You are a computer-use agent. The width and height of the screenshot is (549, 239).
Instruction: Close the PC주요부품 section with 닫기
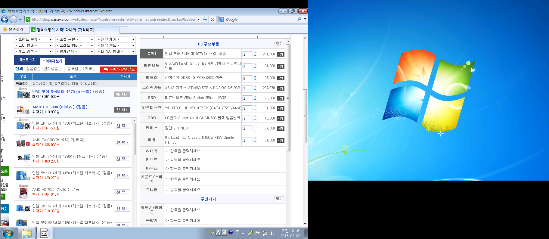click(279, 44)
